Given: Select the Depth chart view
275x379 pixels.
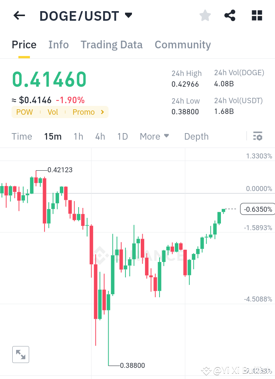Looking at the screenshot, I should 196,136.
